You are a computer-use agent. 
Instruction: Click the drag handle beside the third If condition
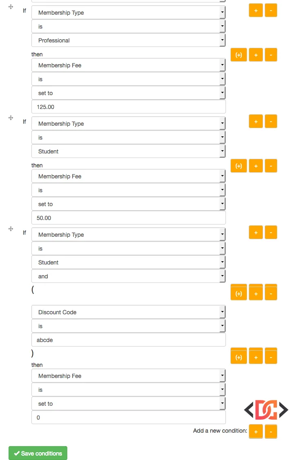(x=11, y=229)
